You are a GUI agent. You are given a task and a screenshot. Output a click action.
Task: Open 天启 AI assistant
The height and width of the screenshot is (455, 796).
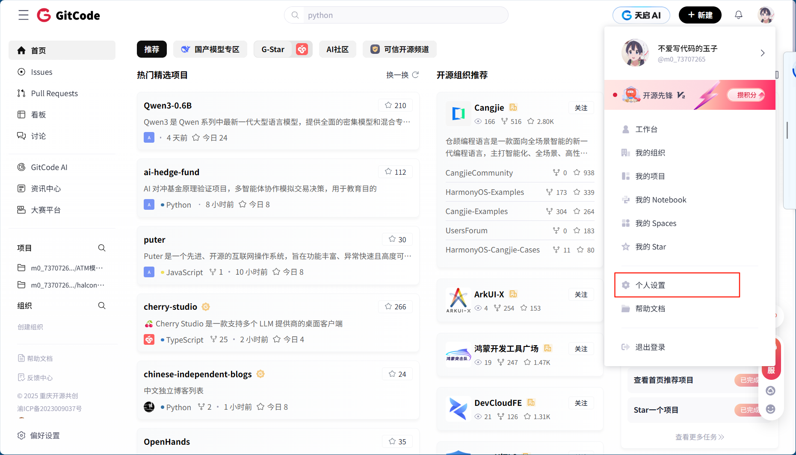[641, 15]
